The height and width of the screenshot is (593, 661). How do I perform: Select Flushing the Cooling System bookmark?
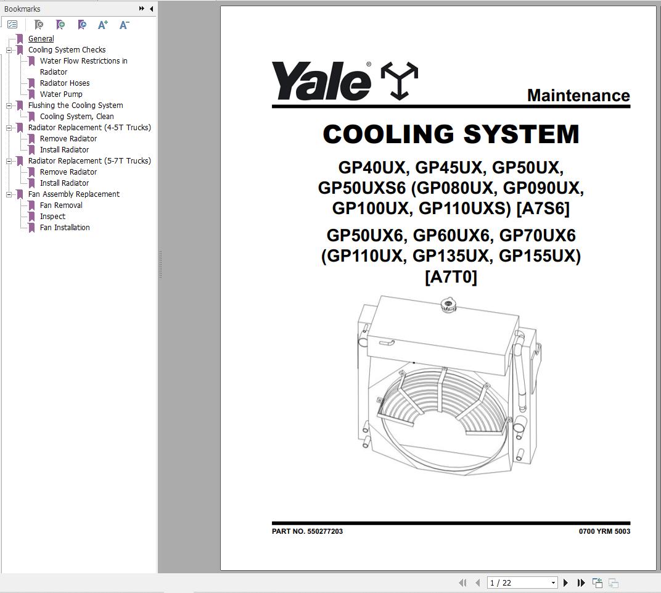click(x=75, y=106)
